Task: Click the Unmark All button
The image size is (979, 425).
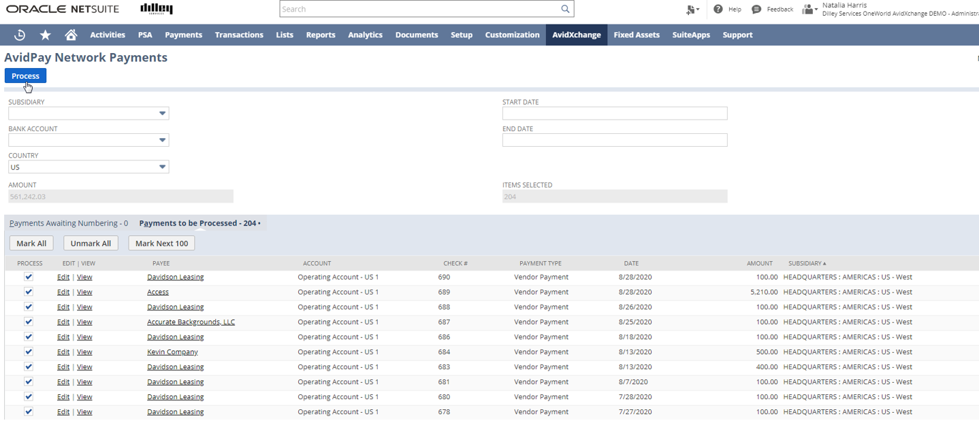Action: [x=91, y=243]
